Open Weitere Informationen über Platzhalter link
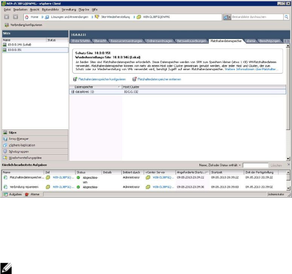 [x=252, y=69]
